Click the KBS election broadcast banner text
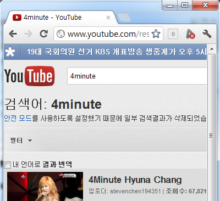The width and height of the screenshot is (220, 201). click(x=117, y=52)
